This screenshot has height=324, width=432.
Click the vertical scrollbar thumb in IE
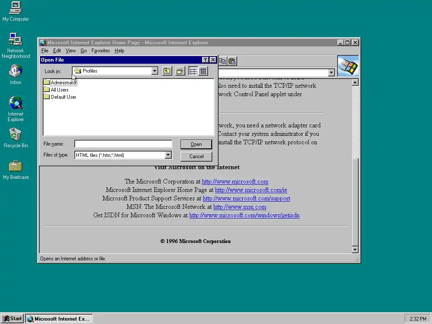(355, 202)
